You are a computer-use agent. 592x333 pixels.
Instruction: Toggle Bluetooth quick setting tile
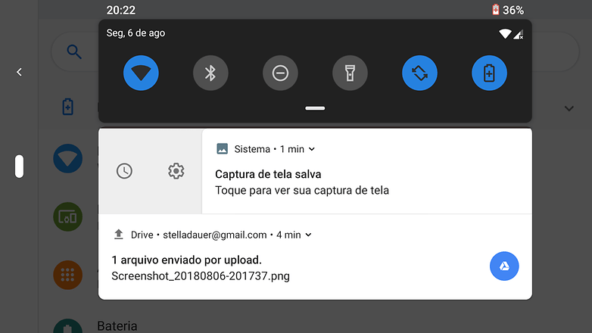pyautogui.click(x=210, y=73)
